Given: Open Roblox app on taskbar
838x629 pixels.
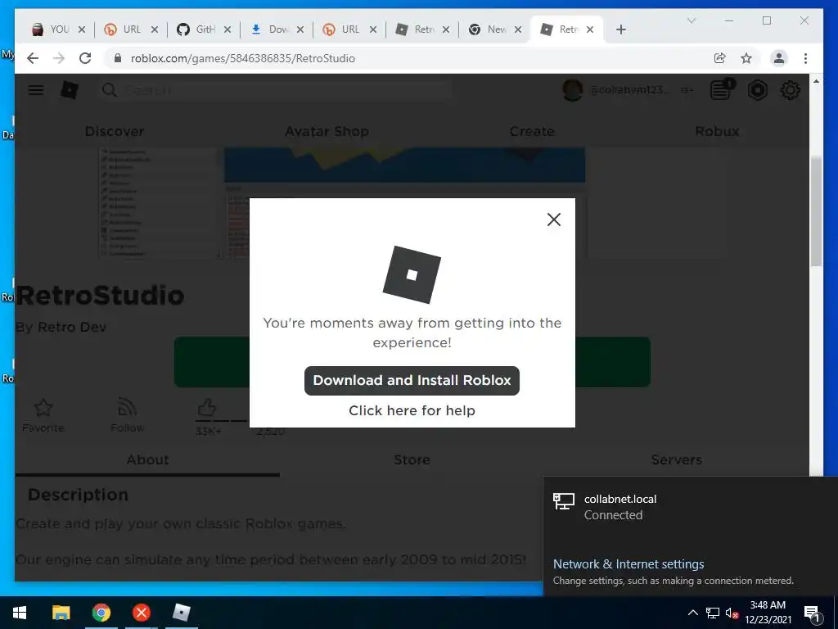Looking at the screenshot, I should click(182, 613).
